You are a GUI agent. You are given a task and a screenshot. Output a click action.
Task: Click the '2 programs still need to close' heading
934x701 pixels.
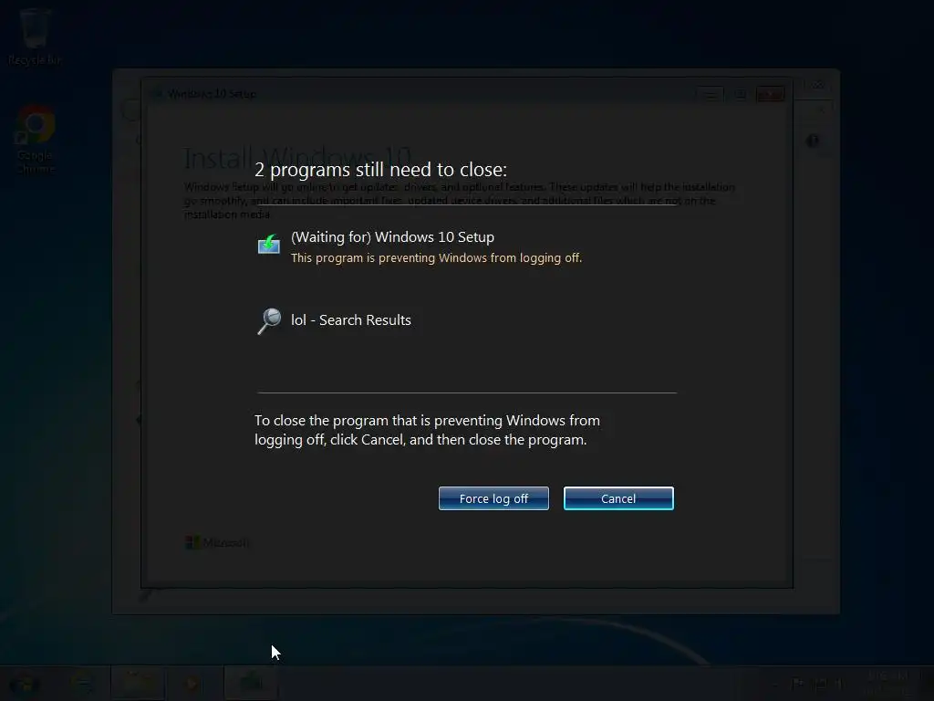pos(380,170)
